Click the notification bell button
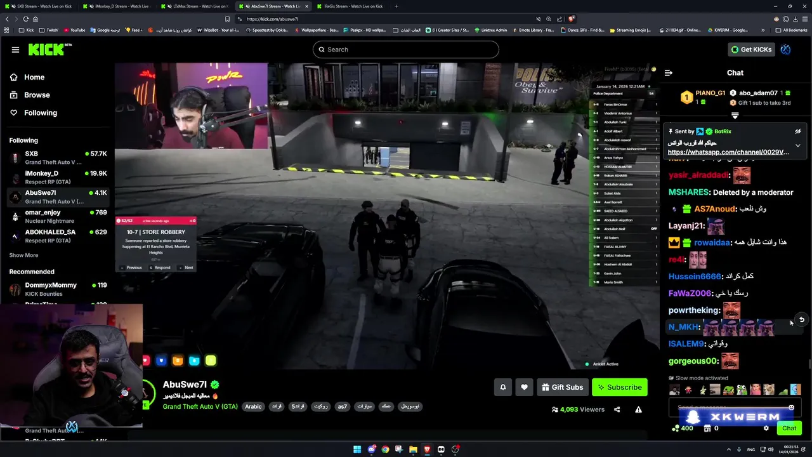Screen dimensions: 812x457 503,387
